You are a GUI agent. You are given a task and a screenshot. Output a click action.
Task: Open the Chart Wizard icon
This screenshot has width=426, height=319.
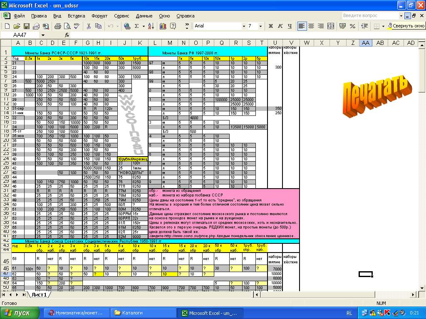point(163,26)
